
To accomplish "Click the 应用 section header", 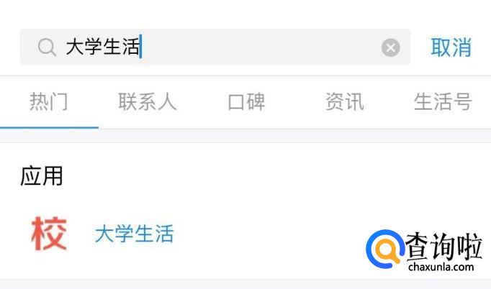I will 42,176.
